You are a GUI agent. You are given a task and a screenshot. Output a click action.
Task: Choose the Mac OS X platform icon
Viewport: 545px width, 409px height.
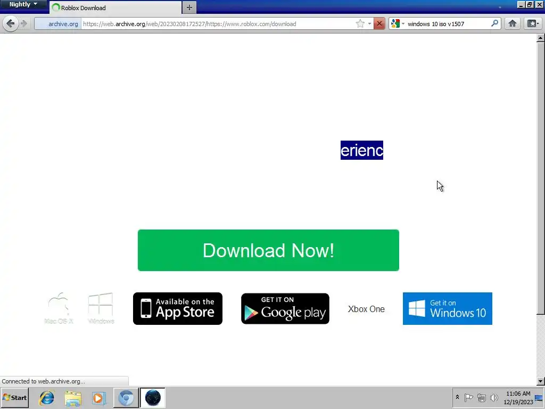click(x=59, y=308)
